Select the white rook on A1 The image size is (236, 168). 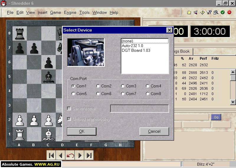[19, 134]
